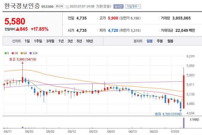202x135 pixels.
Task: Select the 3년 line chart period
Action: click(70, 41)
